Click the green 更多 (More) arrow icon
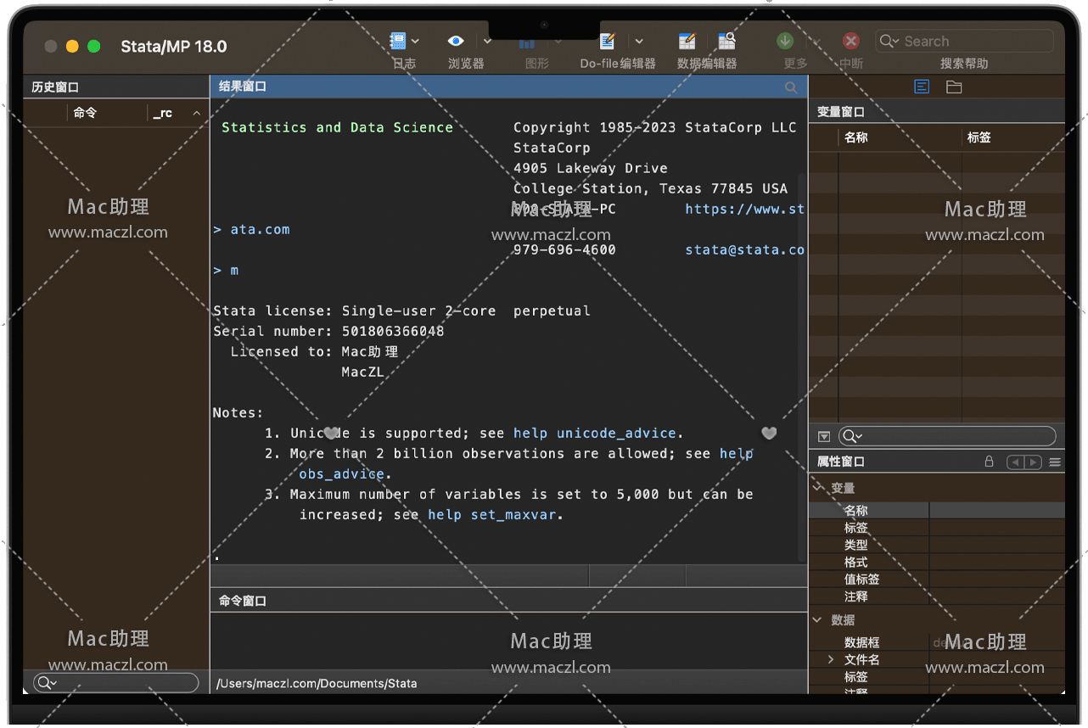 point(785,41)
